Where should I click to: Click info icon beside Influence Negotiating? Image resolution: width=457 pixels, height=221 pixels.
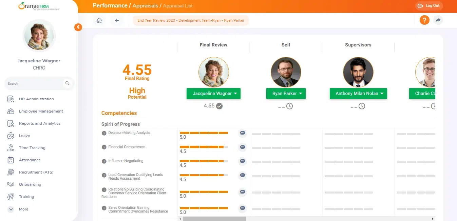point(104,161)
